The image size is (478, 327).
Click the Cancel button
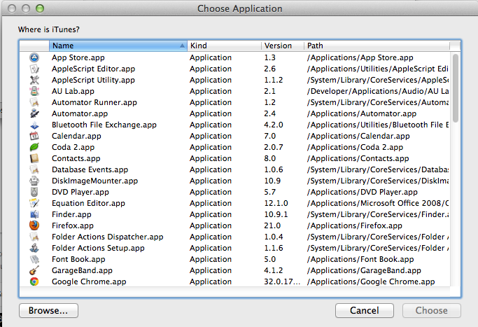point(365,310)
